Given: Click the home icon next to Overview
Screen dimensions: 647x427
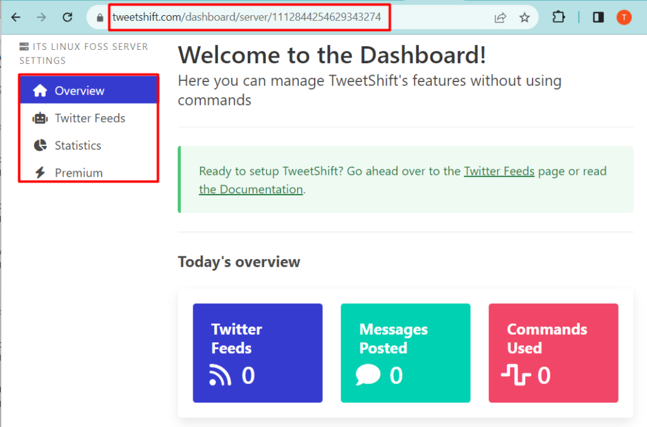Looking at the screenshot, I should pyautogui.click(x=40, y=90).
